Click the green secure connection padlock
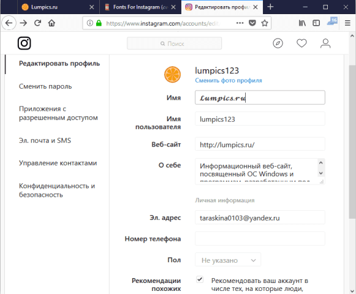Viewport: 356px width, 294px height. (99, 23)
